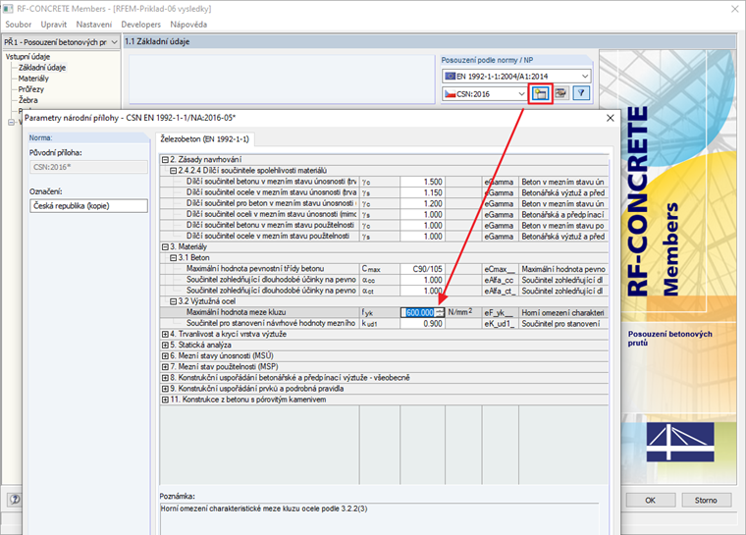Expand 6. Mezní stavy únosnosti (MSÚ)
The width and height of the screenshot is (746, 535).
[165, 356]
